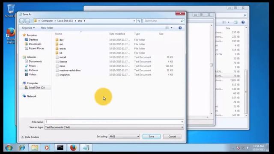Open the ext folder

[61, 44]
